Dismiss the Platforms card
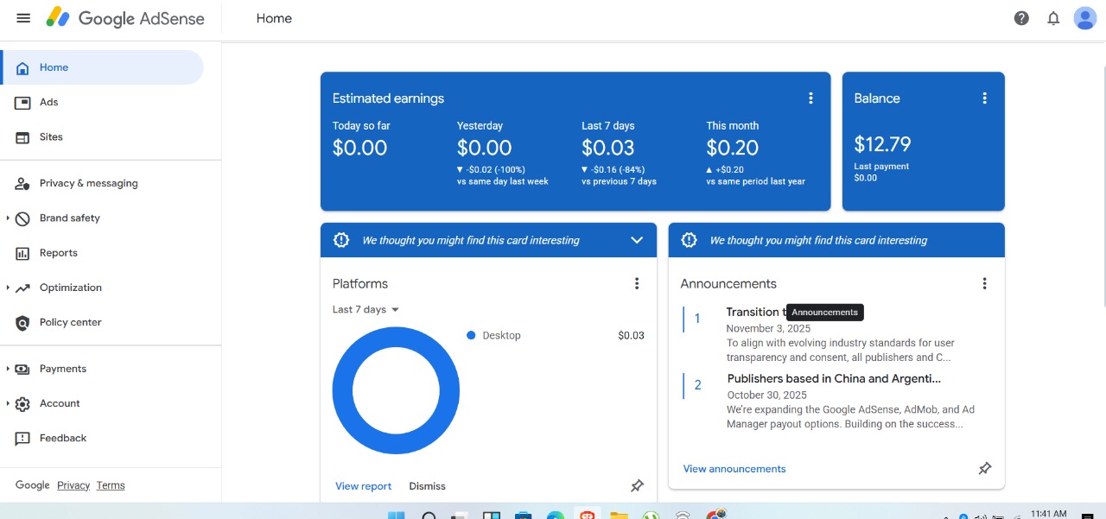The height and width of the screenshot is (519, 1106). pos(427,486)
